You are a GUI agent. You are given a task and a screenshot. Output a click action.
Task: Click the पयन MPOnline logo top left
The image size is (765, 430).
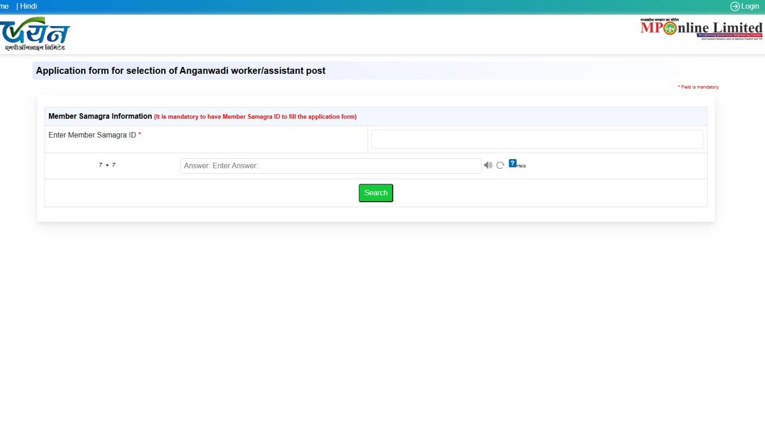(x=36, y=34)
